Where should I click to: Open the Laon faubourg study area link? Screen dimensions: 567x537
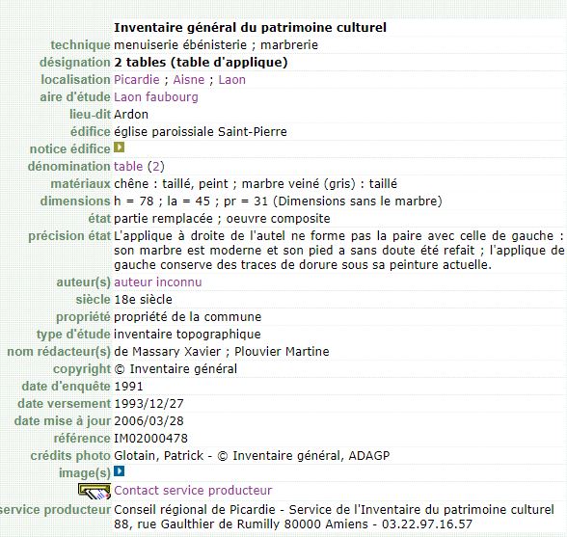click(156, 97)
